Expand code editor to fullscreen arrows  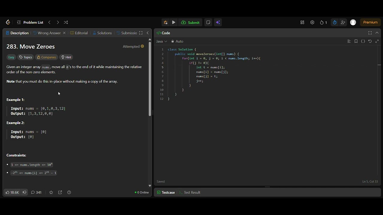pos(377,42)
